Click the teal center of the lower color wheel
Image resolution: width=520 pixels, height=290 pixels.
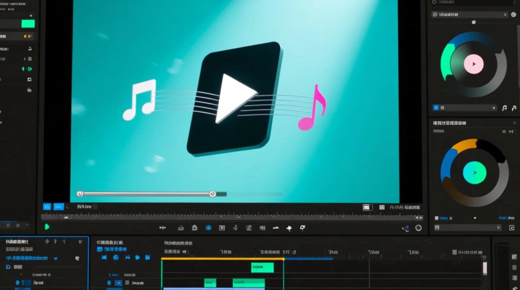[474, 173]
